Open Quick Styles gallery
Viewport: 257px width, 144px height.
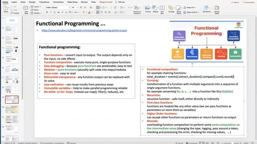(x=179, y=10)
